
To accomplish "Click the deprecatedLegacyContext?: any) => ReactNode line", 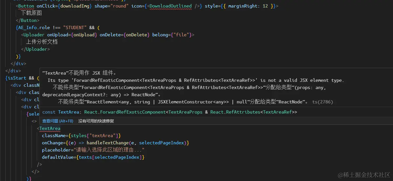I will tap(101, 95).
